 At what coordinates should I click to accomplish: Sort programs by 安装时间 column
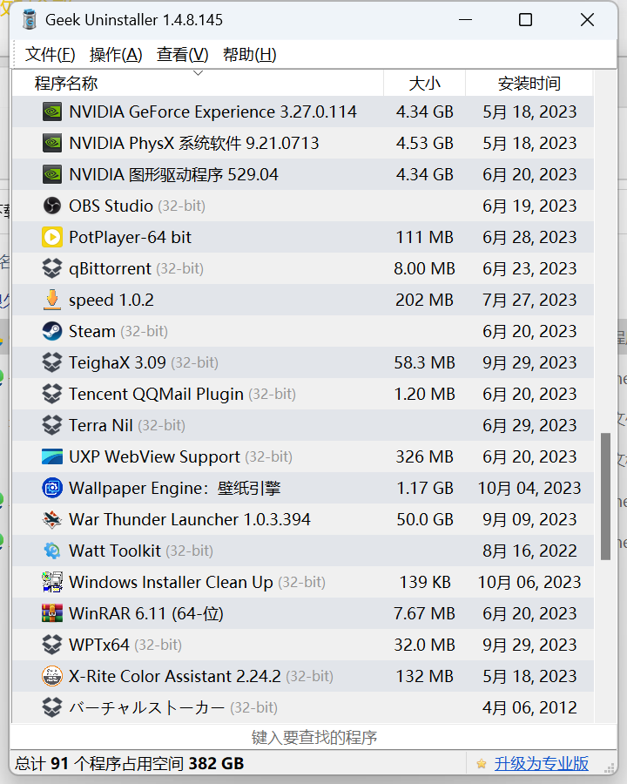click(529, 84)
